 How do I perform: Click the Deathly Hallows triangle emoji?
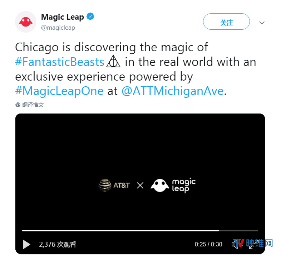[113, 61]
